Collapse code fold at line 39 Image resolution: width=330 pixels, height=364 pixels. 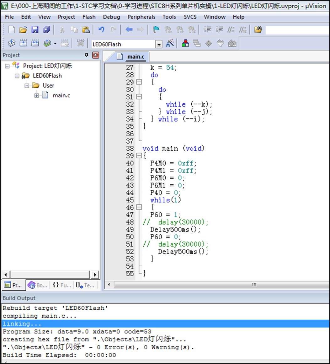[139, 156]
